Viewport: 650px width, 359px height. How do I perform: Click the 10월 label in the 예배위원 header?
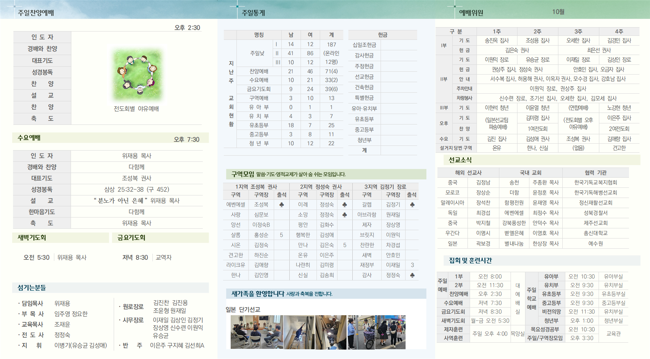pos(558,12)
